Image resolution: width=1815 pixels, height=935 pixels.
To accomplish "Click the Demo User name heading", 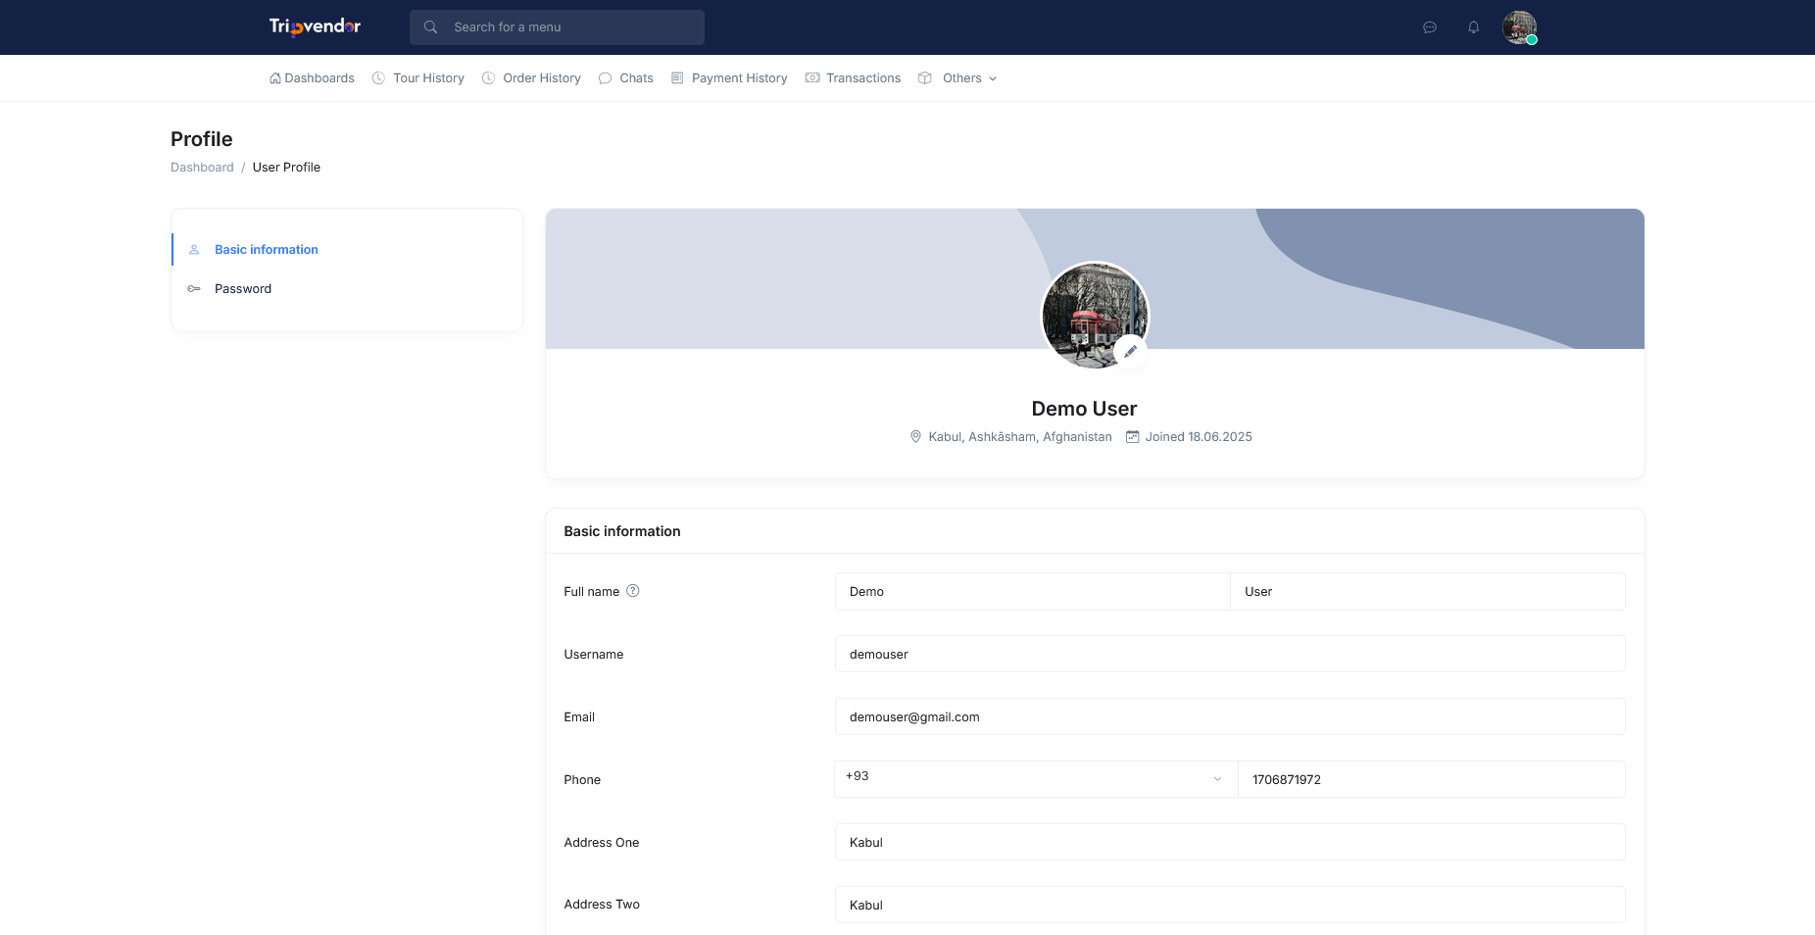I will [x=1084, y=409].
